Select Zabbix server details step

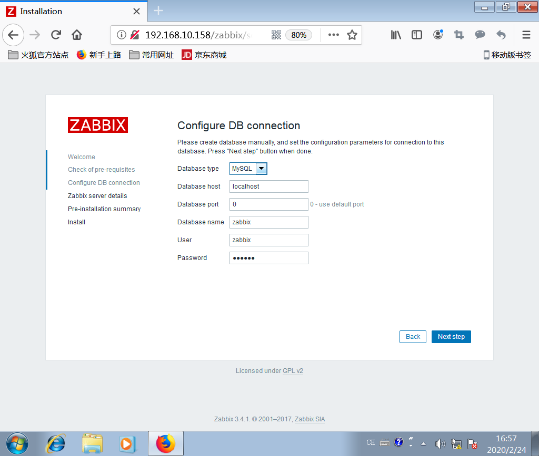pyautogui.click(x=97, y=195)
